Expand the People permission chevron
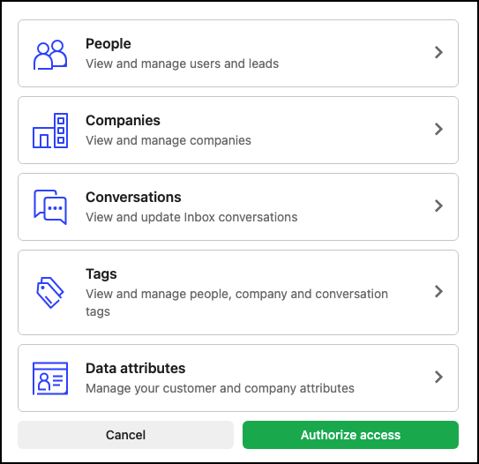479x464 pixels. [438, 52]
